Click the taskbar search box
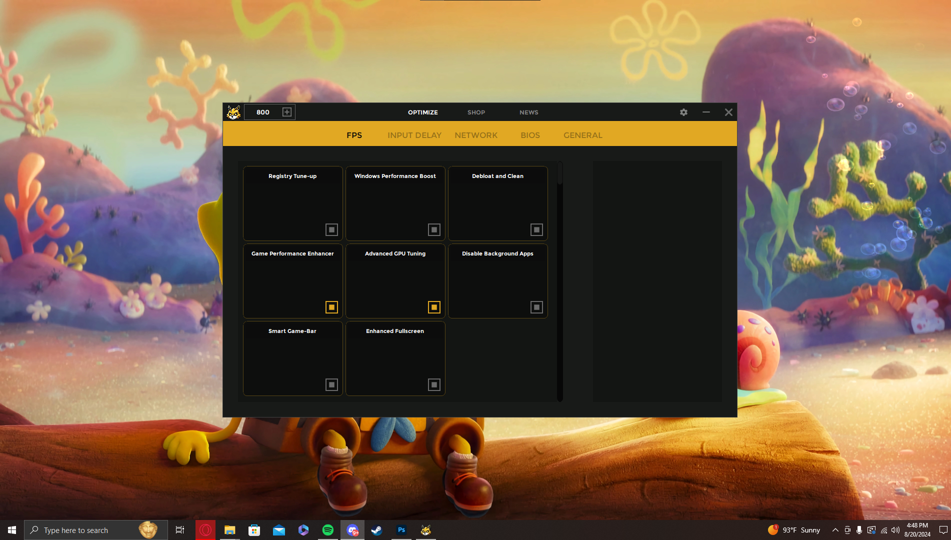Image resolution: width=951 pixels, height=540 pixels. 96,530
